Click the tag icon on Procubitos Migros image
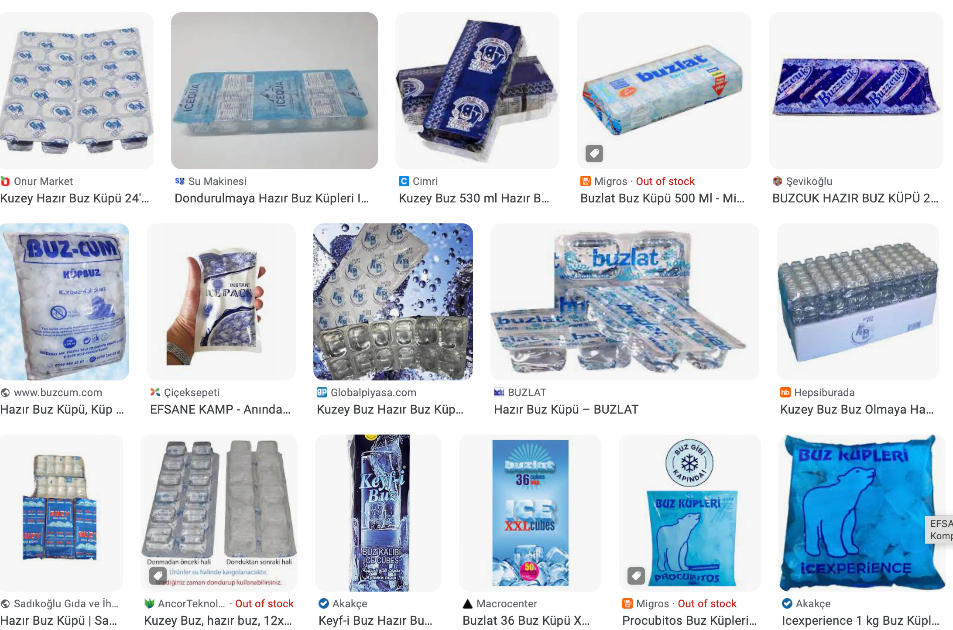953x630 pixels. (x=636, y=575)
